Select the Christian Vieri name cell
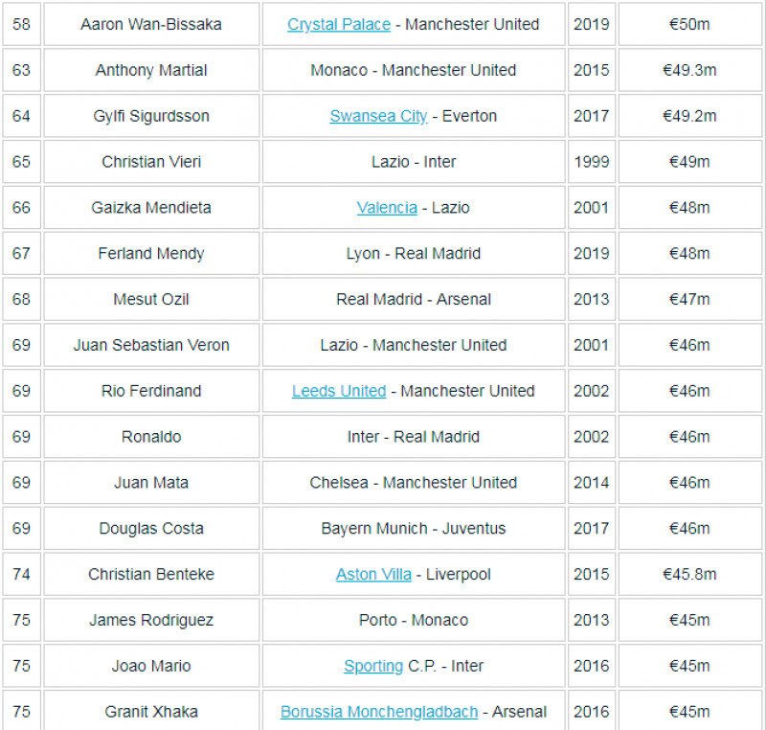This screenshot has height=730, width=766. point(151,162)
